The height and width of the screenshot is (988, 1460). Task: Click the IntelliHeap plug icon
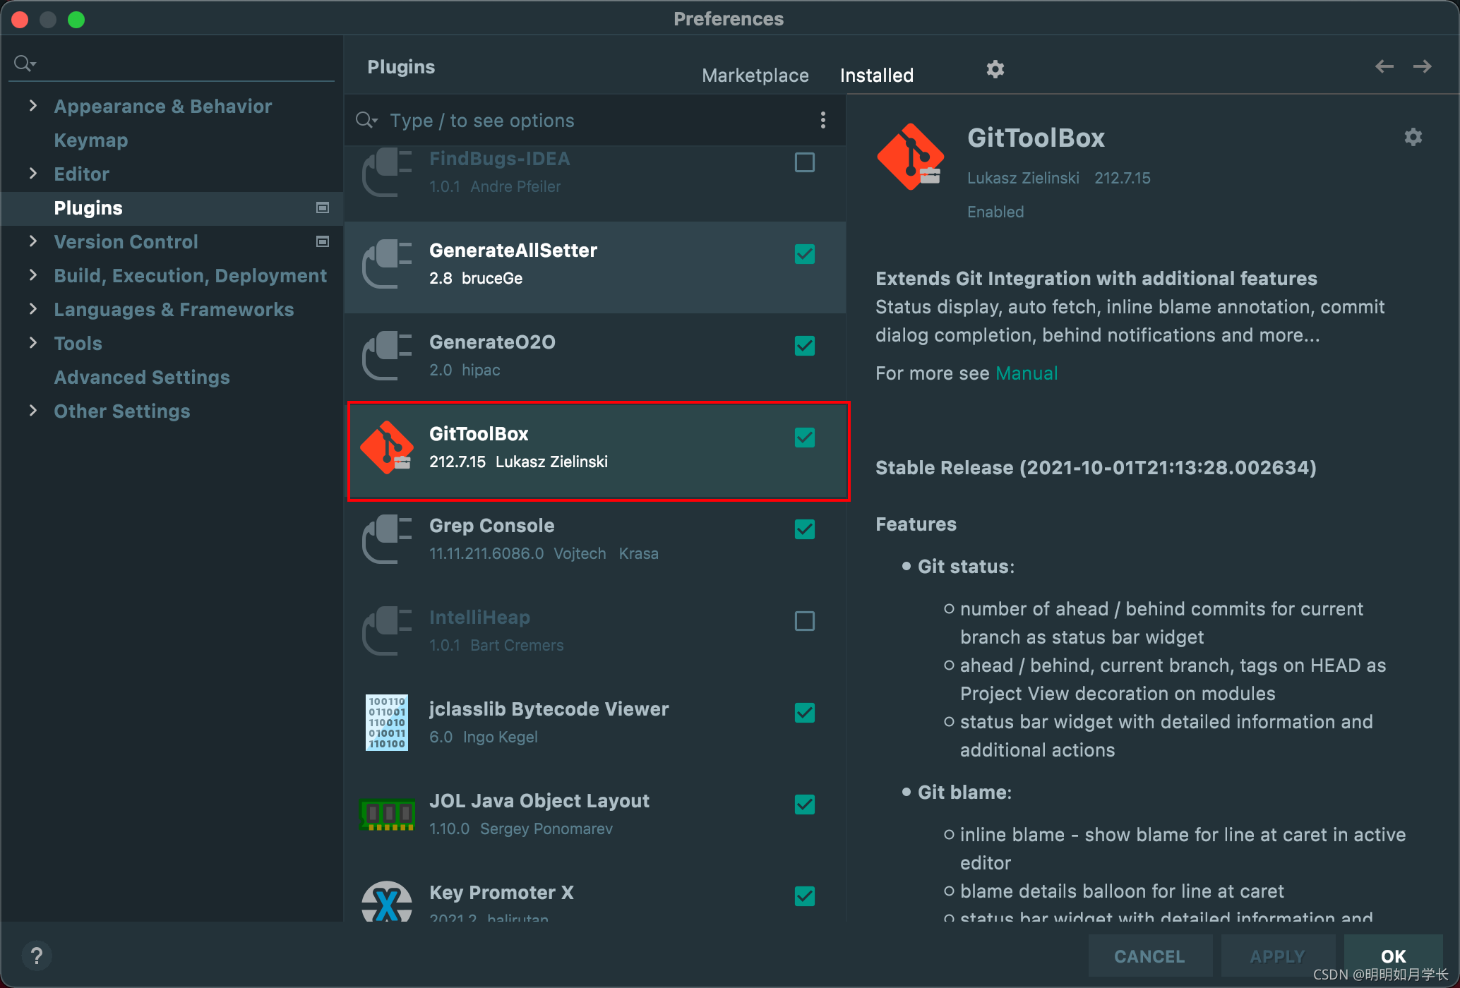point(387,631)
